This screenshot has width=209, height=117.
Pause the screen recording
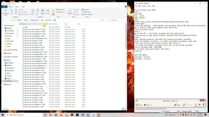[139, 105]
